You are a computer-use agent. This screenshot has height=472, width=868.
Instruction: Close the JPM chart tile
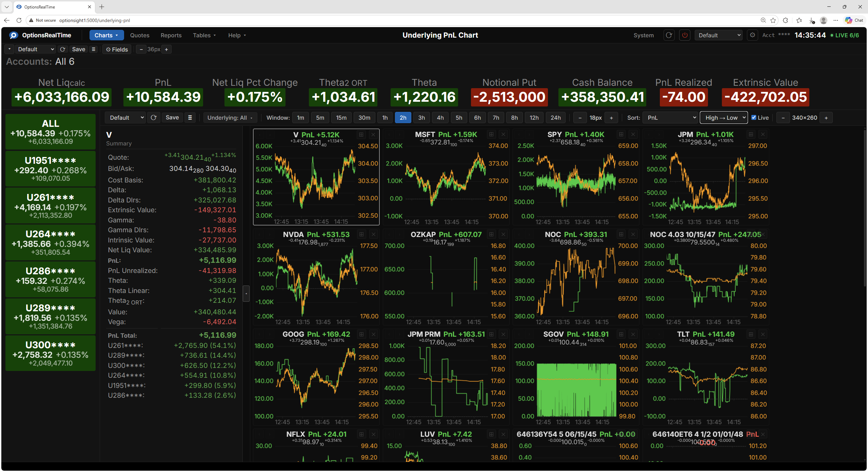click(x=763, y=135)
